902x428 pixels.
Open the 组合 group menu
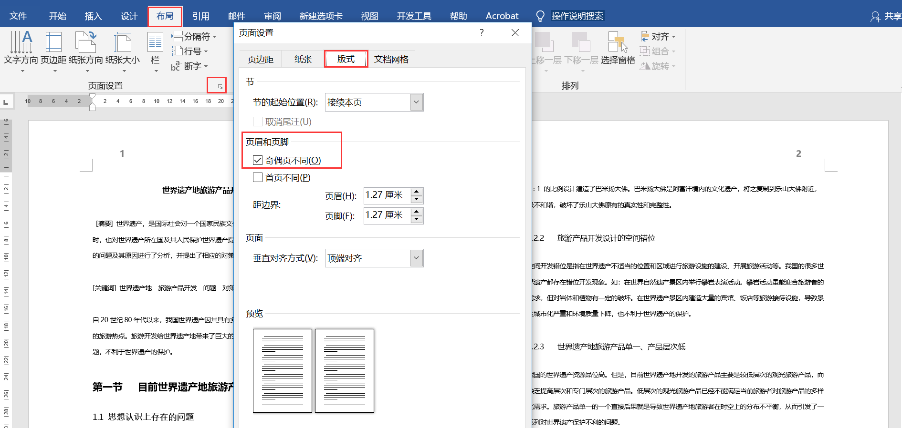click(658, 51)
